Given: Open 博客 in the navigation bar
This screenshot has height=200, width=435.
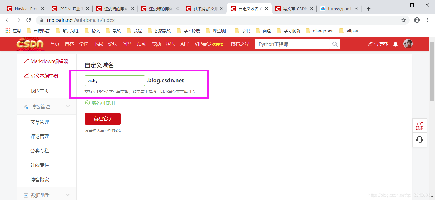Looking at the screenshot, I should [69, 44].
